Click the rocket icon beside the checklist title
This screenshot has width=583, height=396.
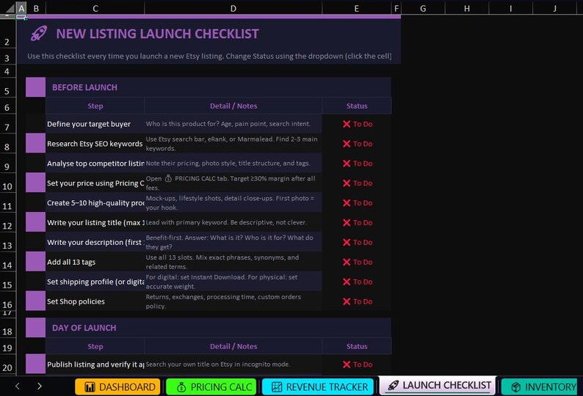[x=39, y=34]
